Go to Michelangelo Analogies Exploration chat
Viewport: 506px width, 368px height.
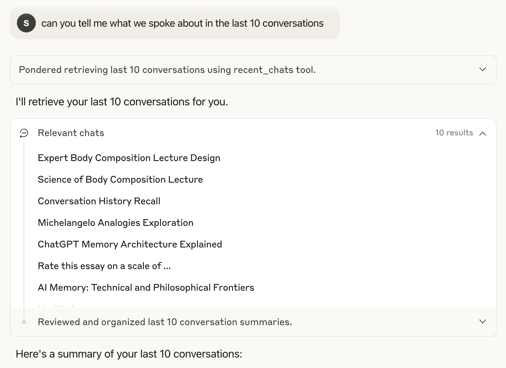pos(116,223)
